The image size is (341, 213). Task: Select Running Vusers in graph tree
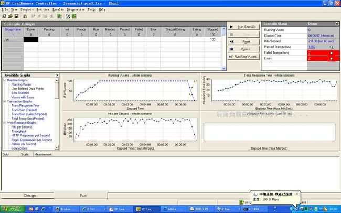(22, 84)
